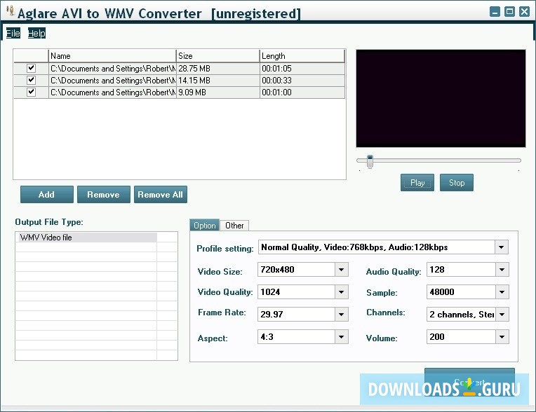Select WMV Video file output type
536x412 pixels.
click(x=88, y=238)
